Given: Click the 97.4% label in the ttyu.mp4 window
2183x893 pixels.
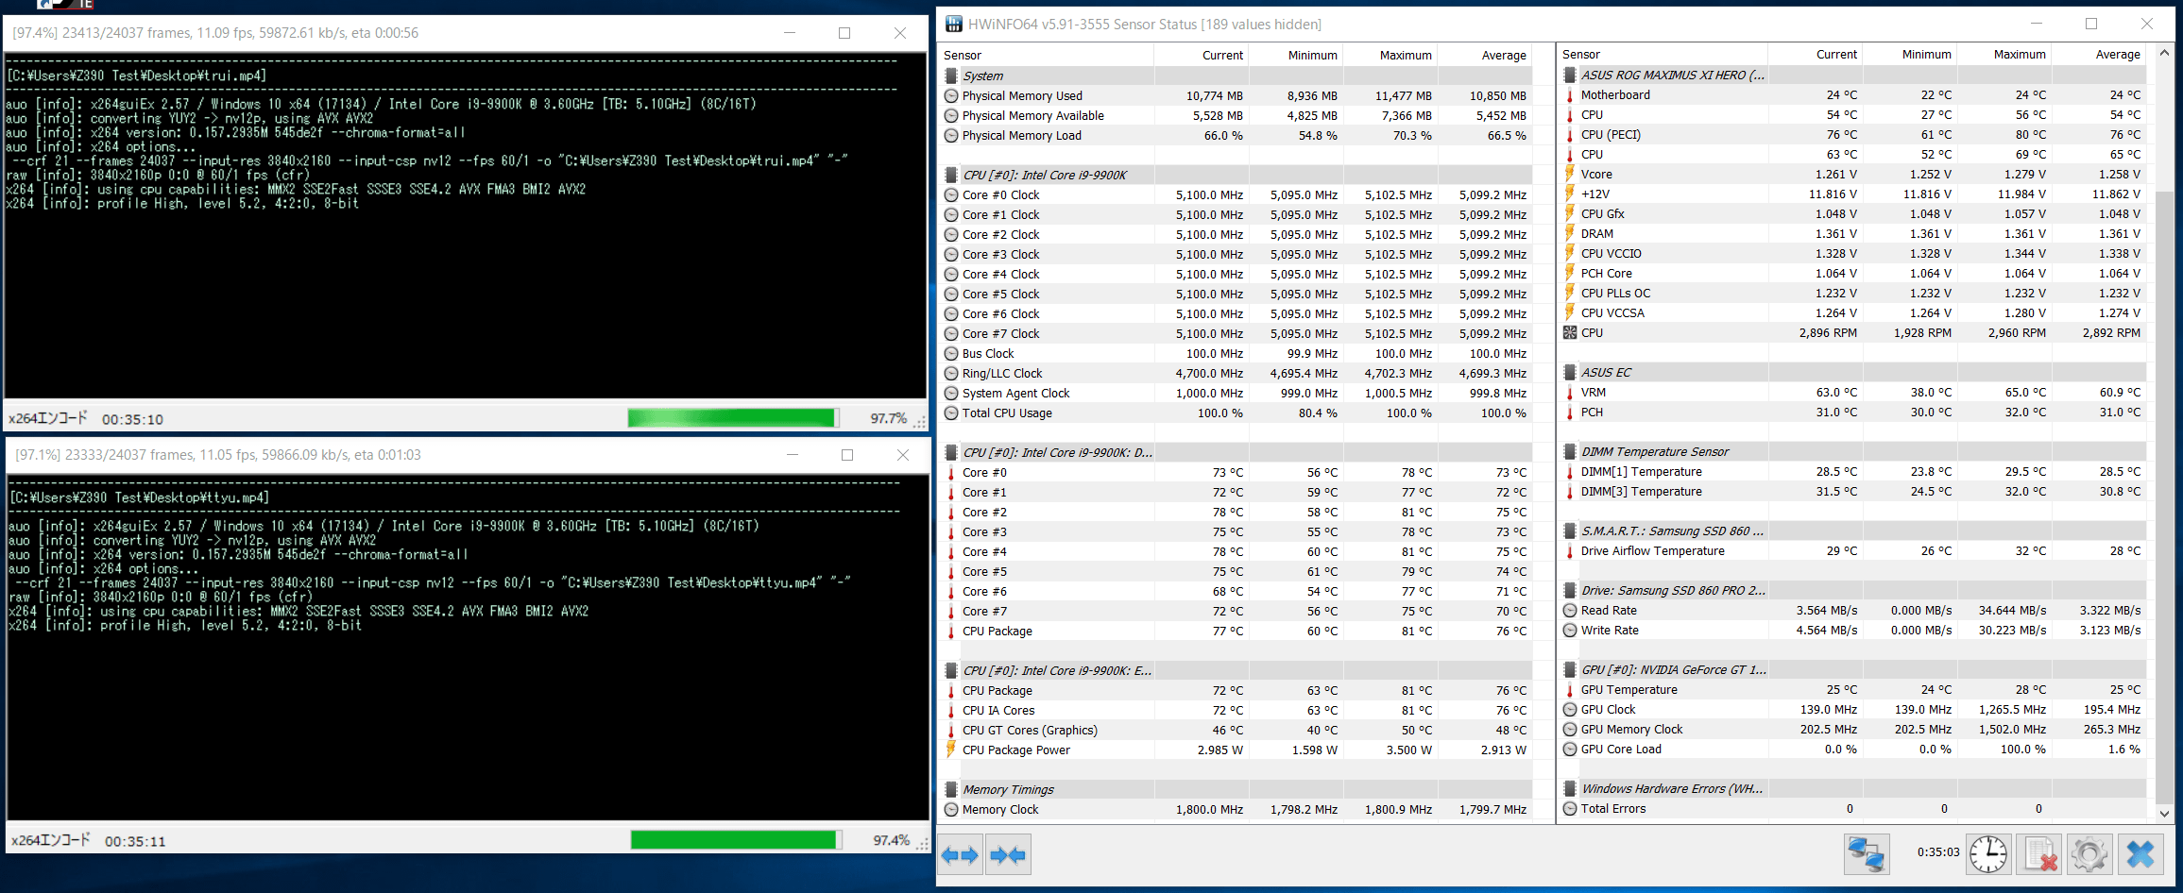Looking at the screenshot, I should [891, 840].
